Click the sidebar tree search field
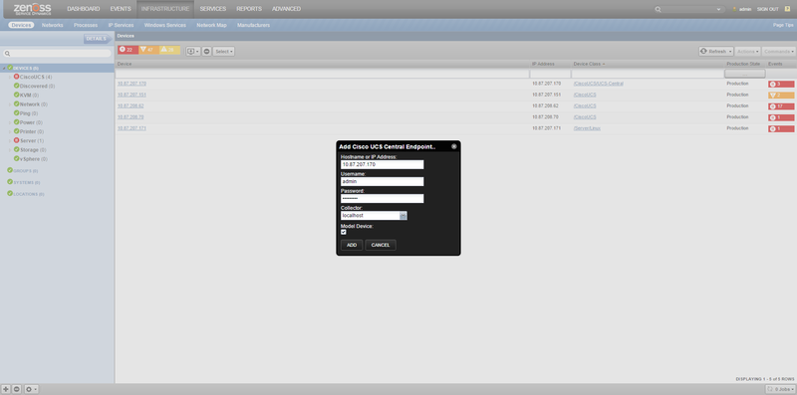The width and height of the screenshot is (797, 395). pyautogui.click(x=57, y=54)
